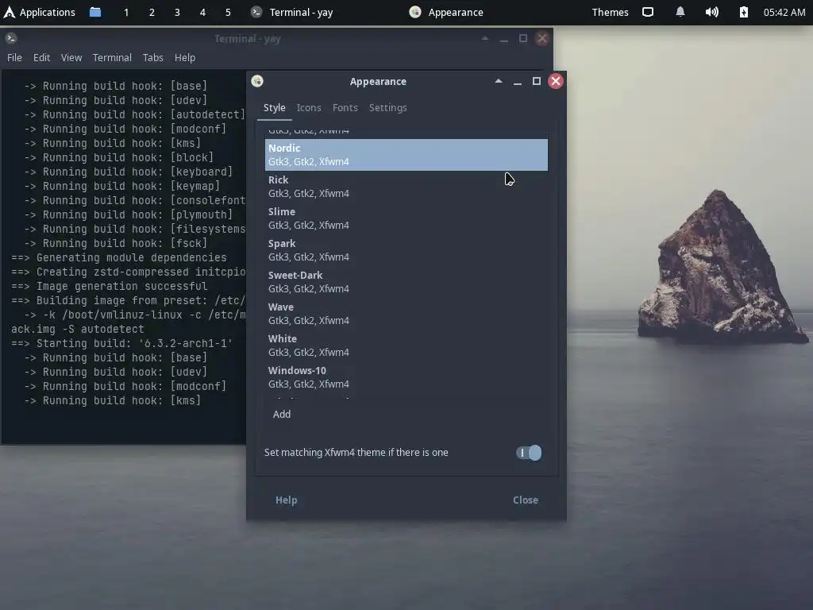The height and width of the screenshot is (610, 813).
Task: Roll up the Terminal window with arrow
Action: (x=485, y=38)
